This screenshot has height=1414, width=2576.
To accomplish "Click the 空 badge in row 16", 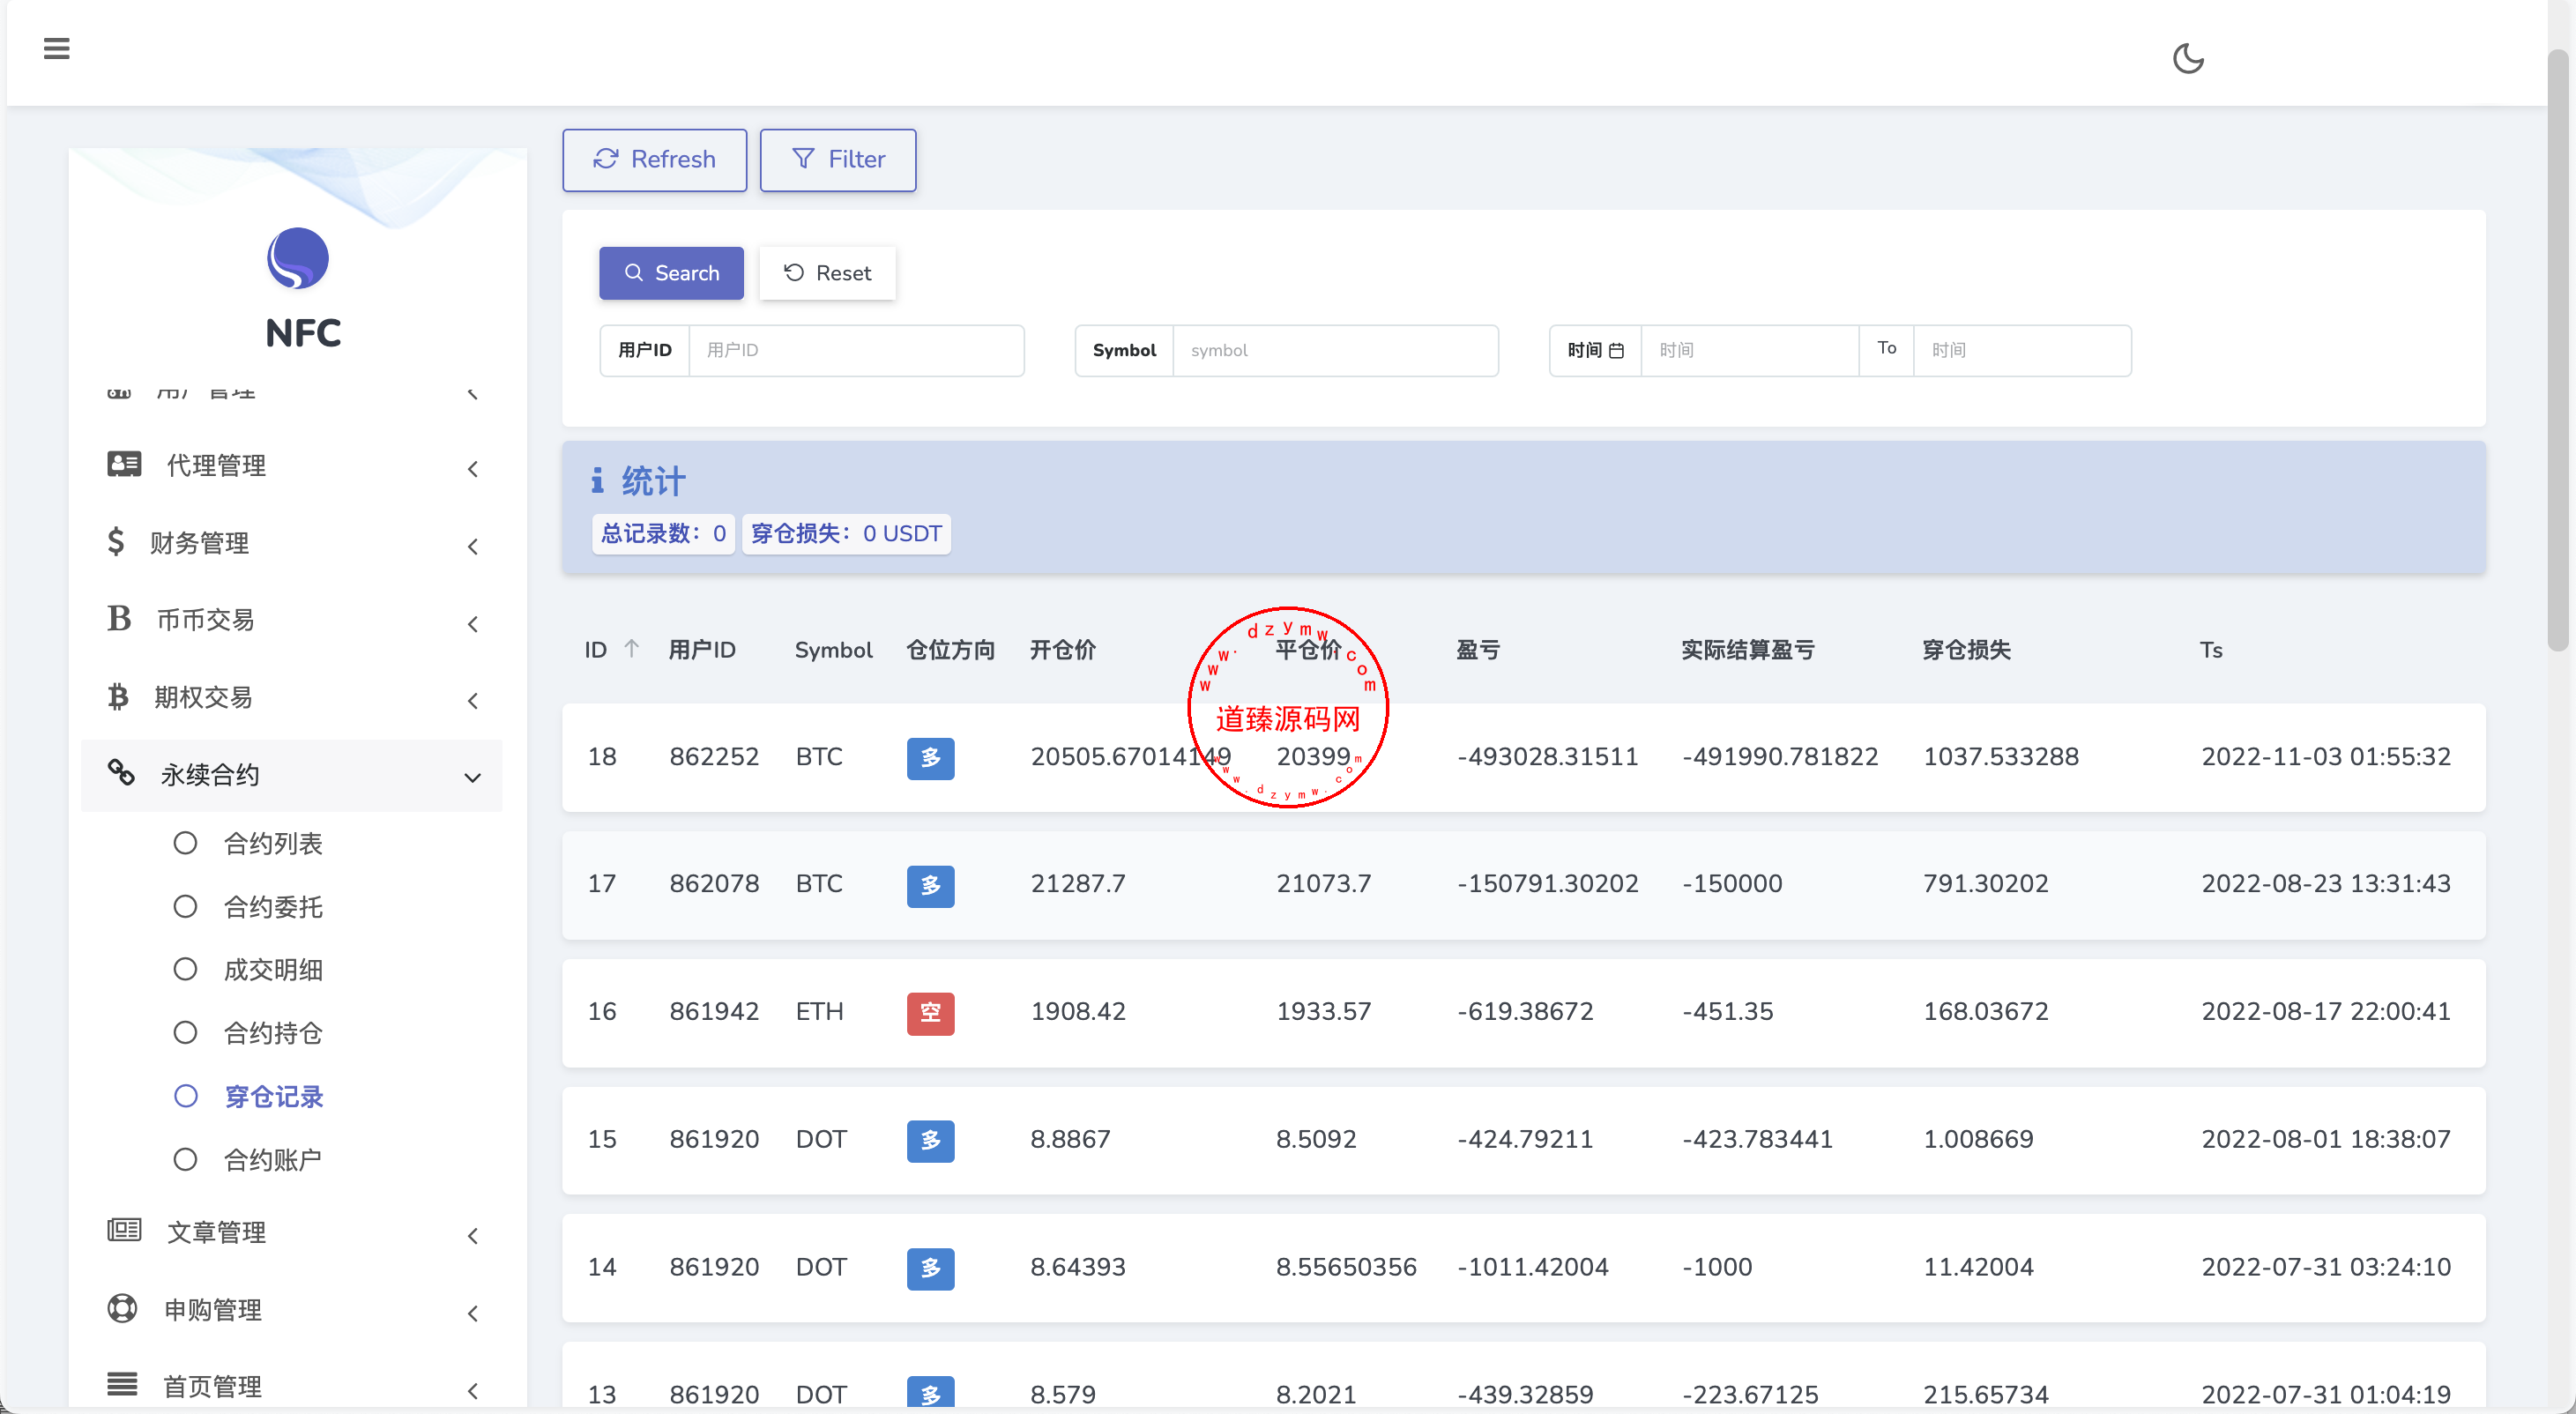I will click(930, 1012).
